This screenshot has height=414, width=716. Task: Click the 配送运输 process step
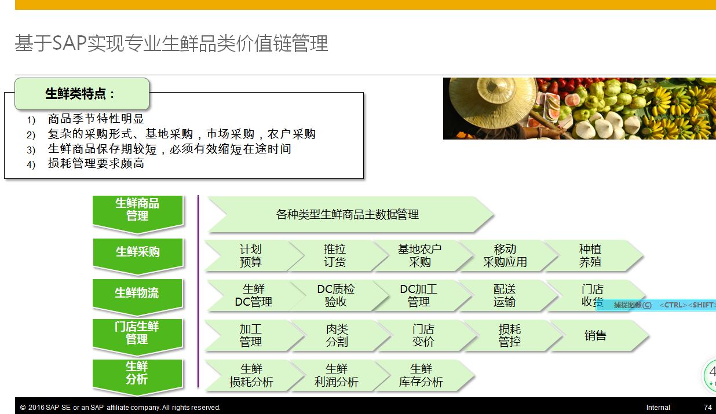point(508,295)
